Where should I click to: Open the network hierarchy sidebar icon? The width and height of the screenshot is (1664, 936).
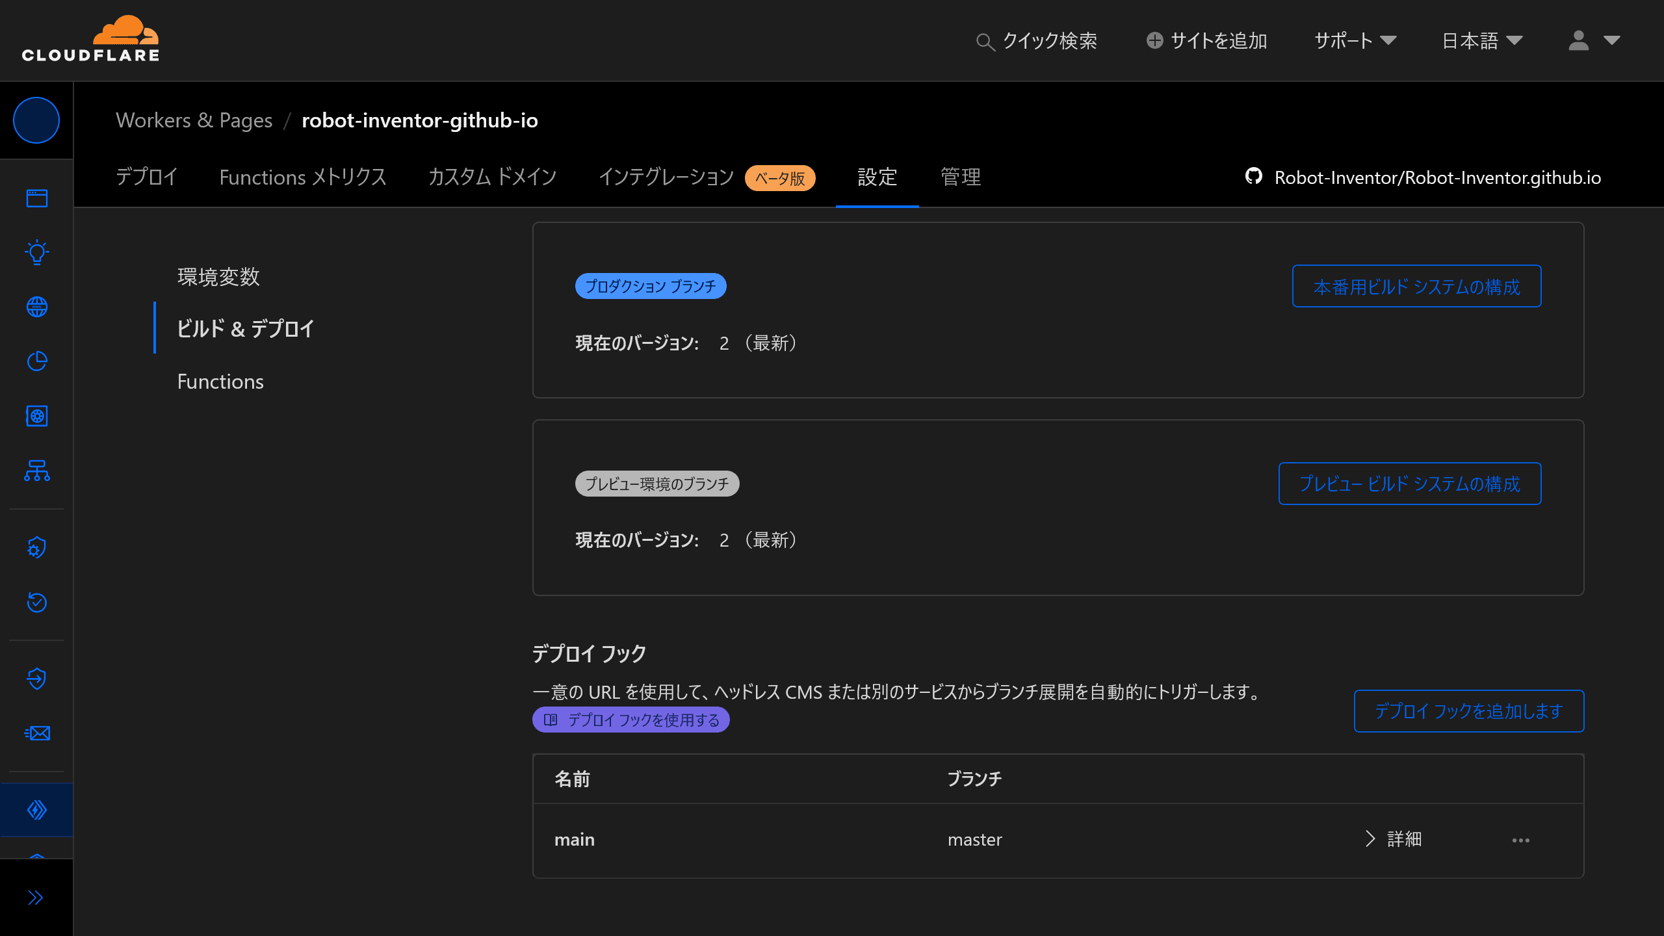click(37, 471)
